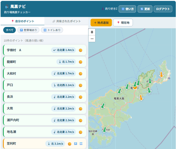The image size is (177, 149).
Task: Toggle the 駐車場あり parking filter
Action: point(28,30)
